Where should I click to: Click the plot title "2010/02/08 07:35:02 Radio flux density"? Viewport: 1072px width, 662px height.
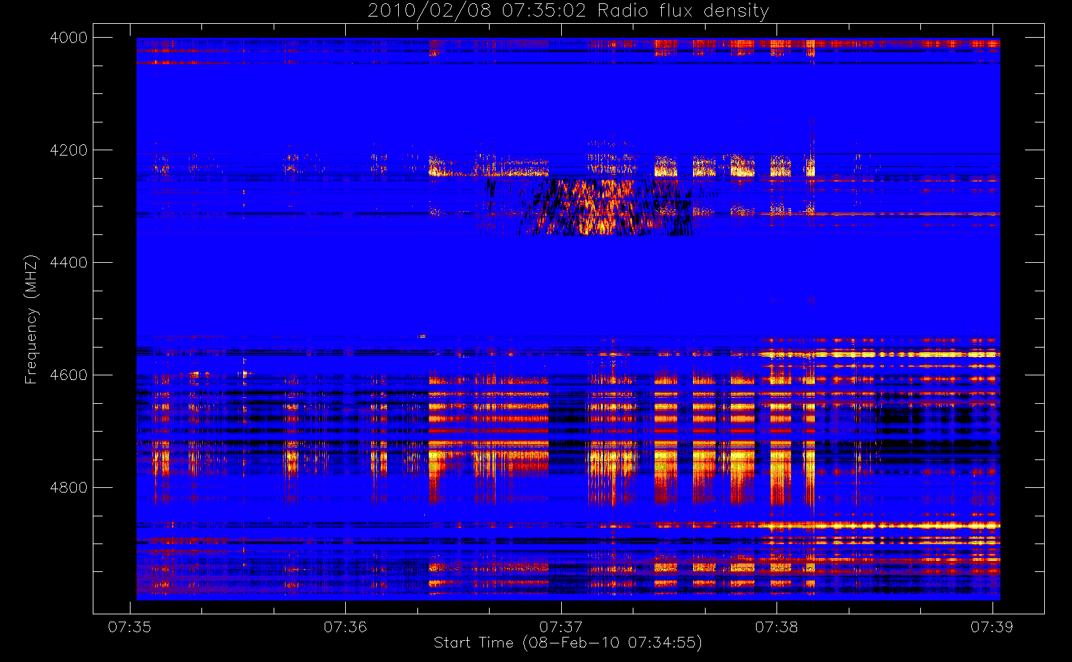[568, 11]
